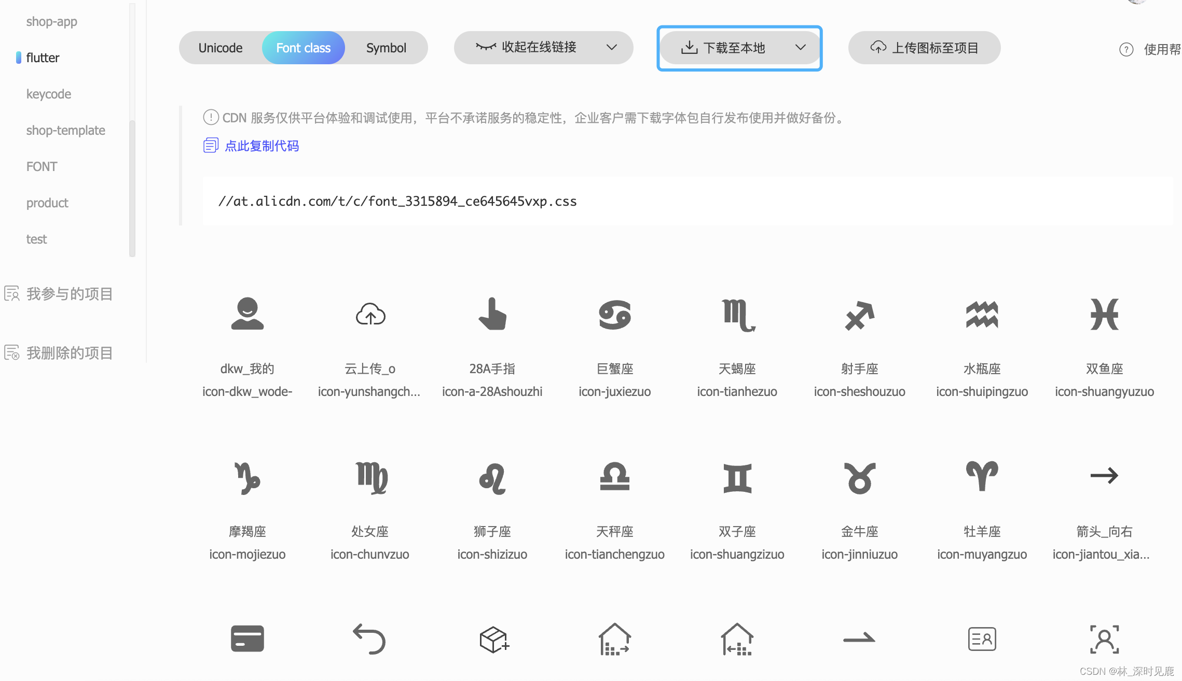
Task: Click the contact card icon in bottom row
Action: 982,639
